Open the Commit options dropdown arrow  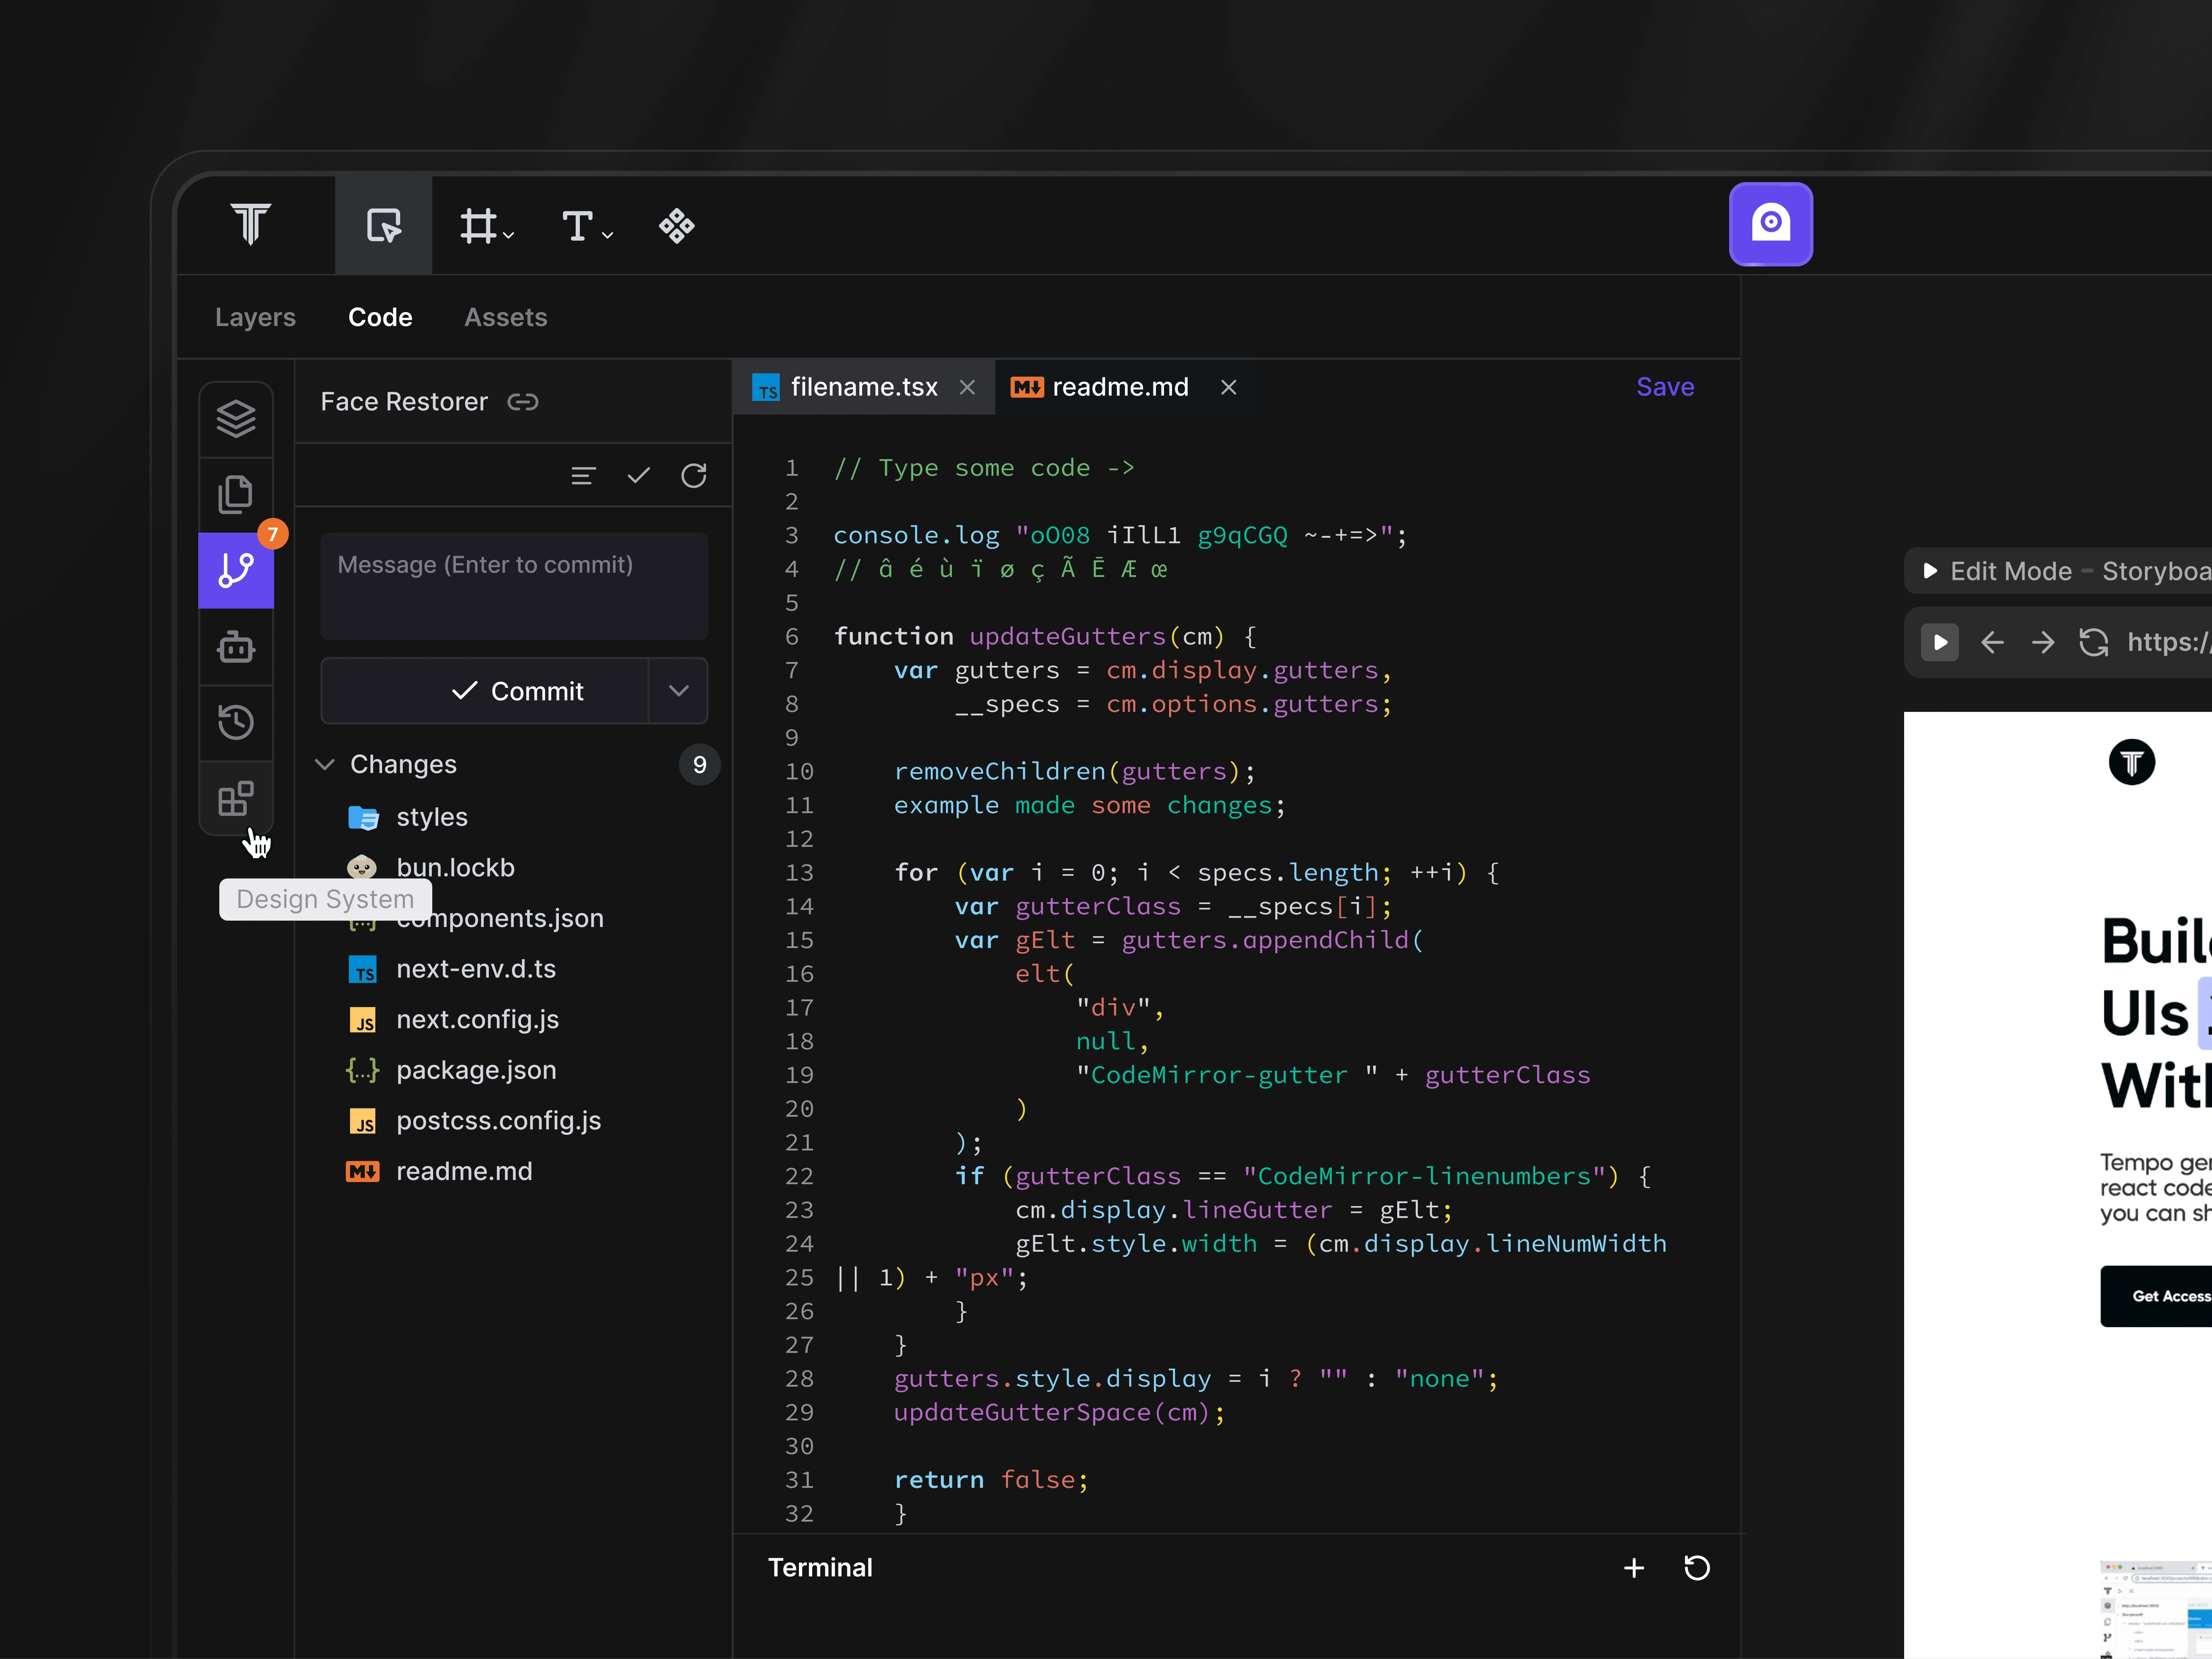click(679, 691)
